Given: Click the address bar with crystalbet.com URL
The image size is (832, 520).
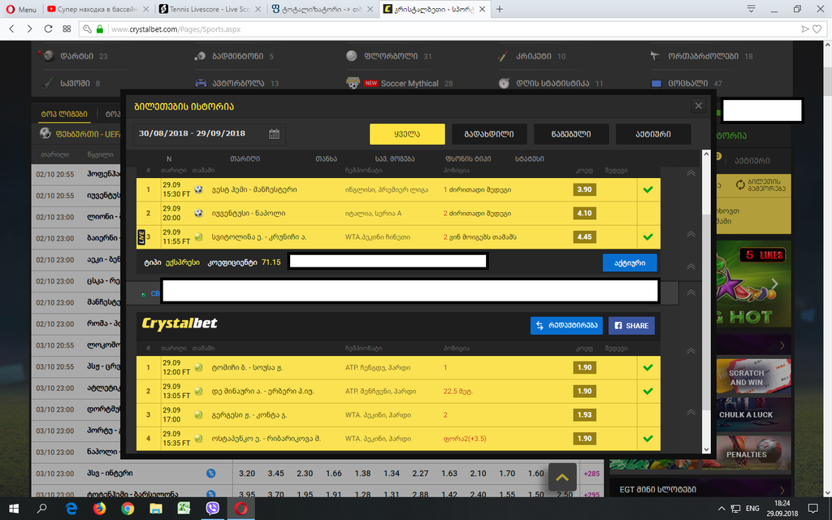Looking at the screenshot, I should click(451, 29).
